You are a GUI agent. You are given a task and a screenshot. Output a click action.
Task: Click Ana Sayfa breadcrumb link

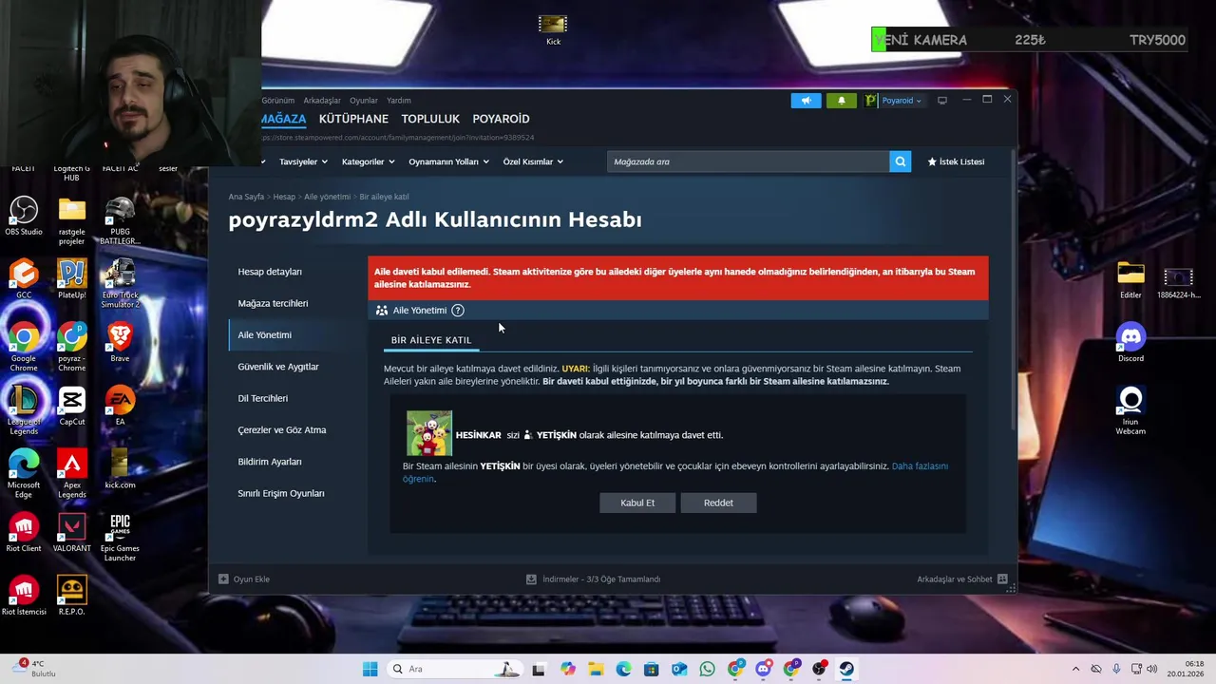tap(246, 197)
